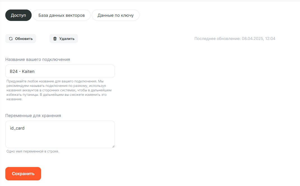The image size is (300, 186).
Task: Grab the textarea resize handle corner
Action: point(113,146)
